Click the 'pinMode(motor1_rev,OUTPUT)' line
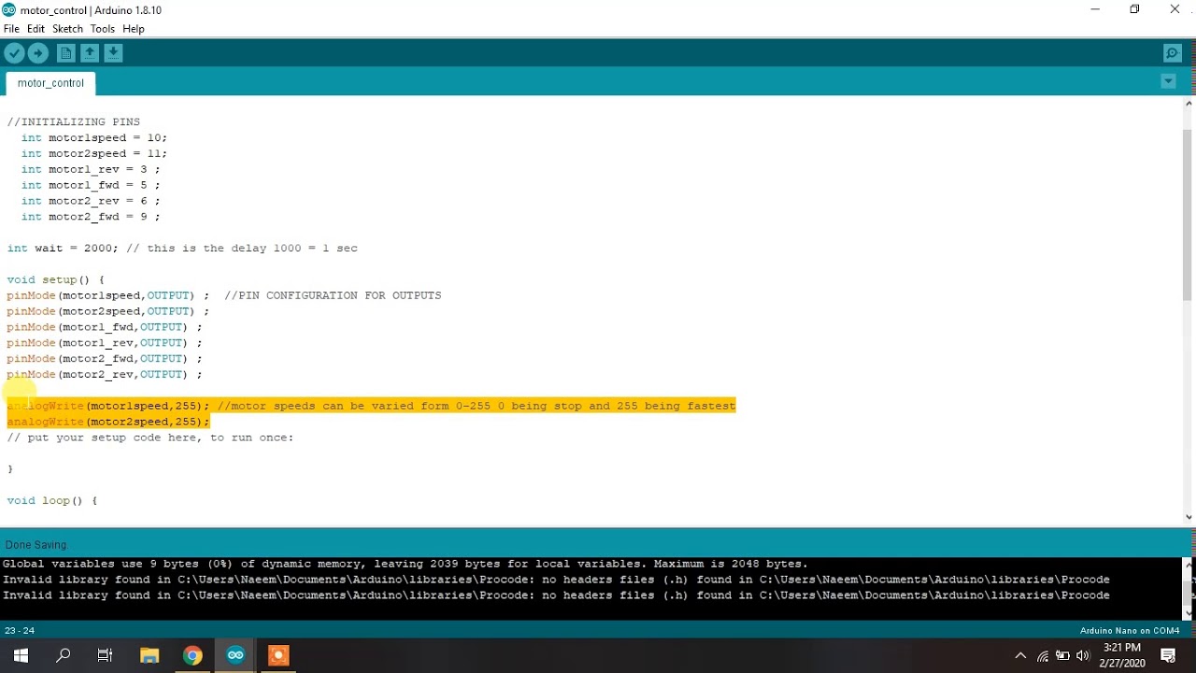Screen dimensions: 1196x673 (104, 343)
